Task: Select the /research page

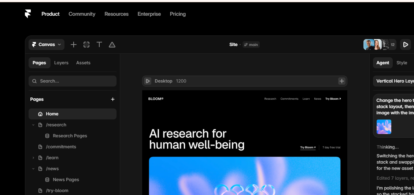Action: point(56,125)
